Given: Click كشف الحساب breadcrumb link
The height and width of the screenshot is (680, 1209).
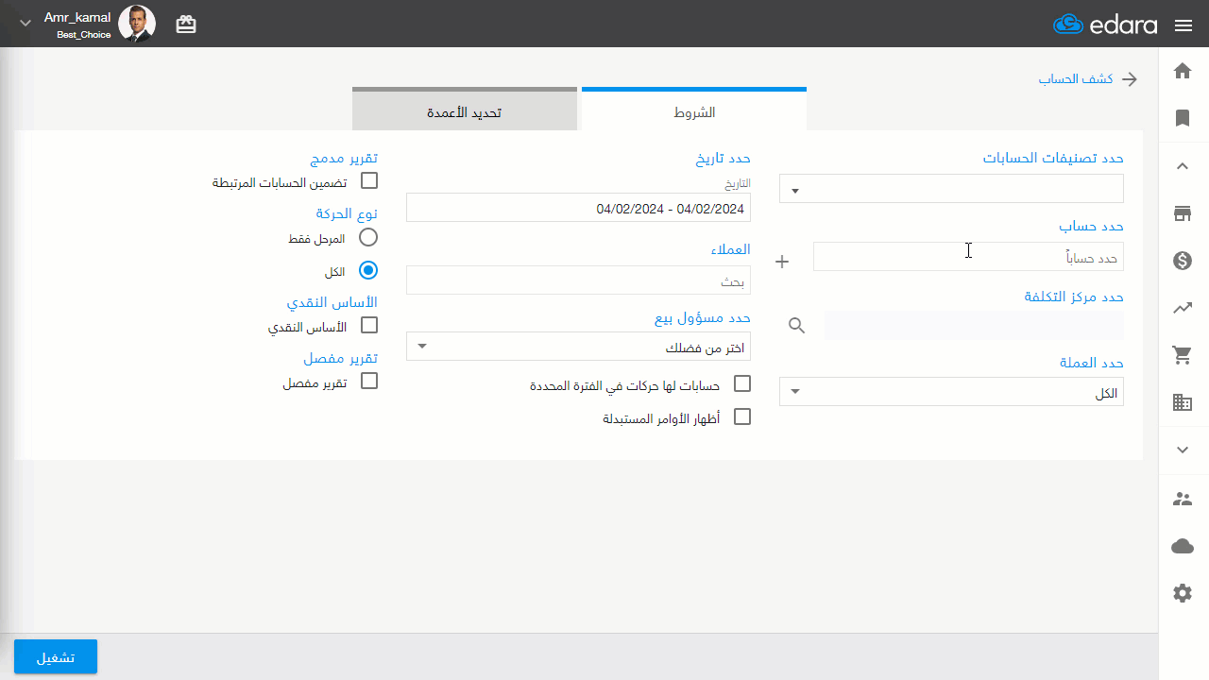Looking at the screenshot, I should 1076,79.
